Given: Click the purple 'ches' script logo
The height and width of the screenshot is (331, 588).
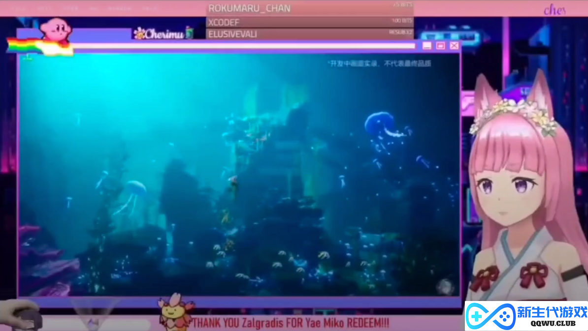Looking at the screenshot, I should coord(555,10).
